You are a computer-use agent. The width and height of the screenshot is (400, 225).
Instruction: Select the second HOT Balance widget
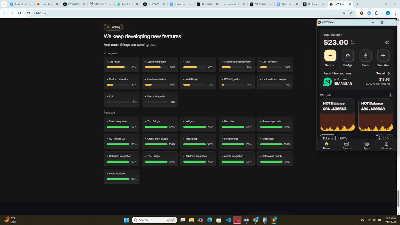(x=376, y=115)
